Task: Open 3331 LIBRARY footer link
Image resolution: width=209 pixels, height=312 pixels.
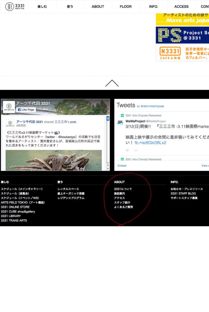Action: pos(11,216)
